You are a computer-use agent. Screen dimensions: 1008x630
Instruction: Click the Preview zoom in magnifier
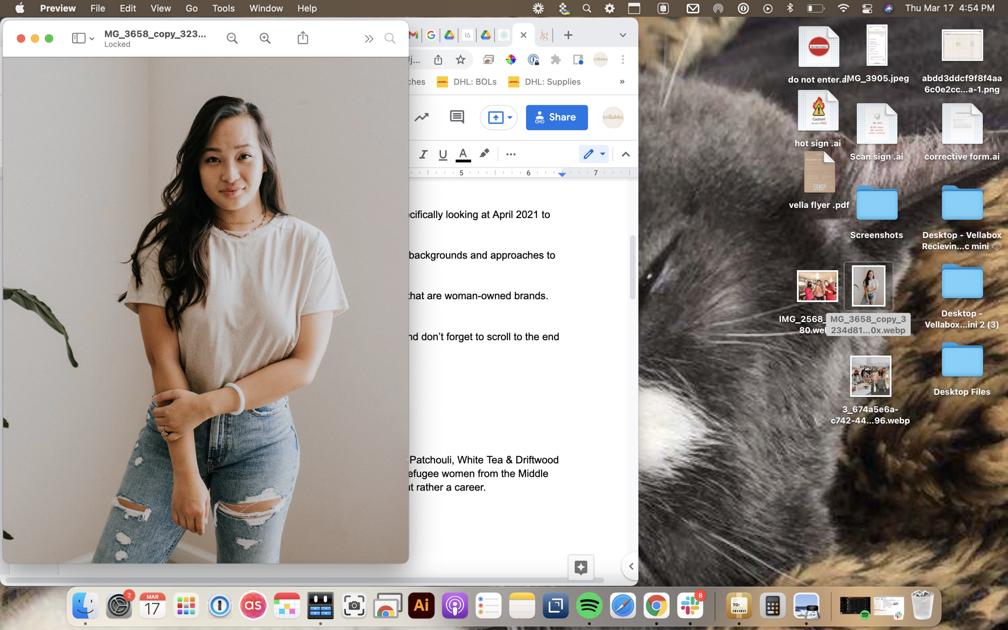(265, 38)
